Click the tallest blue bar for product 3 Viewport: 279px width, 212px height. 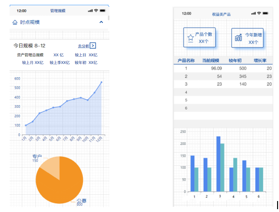point(218,164)
